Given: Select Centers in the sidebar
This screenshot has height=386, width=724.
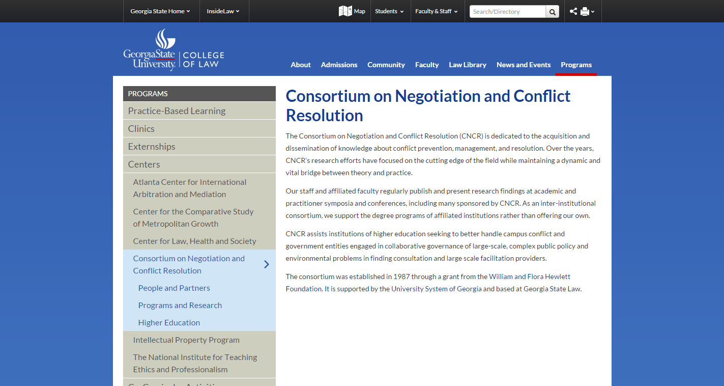Looking at the screenshot, I should (199, 164).
